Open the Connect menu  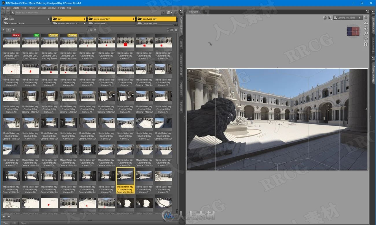pyautogui.click(x=42, y=8)
